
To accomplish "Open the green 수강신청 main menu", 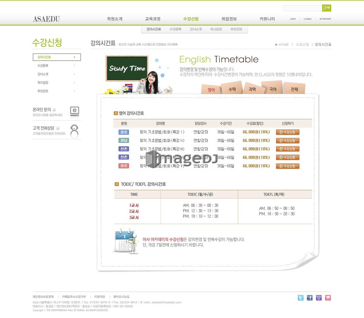I will pyautogui.click(x=191, y=19).
